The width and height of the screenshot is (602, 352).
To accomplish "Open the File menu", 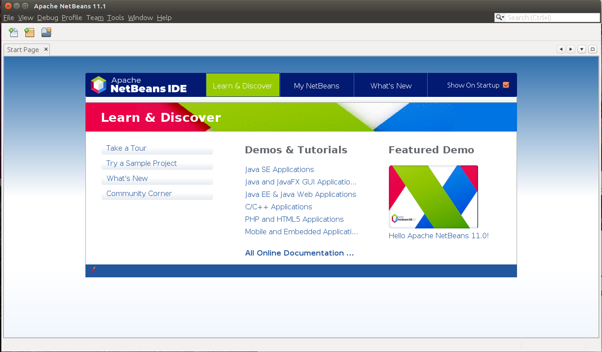I will pos(9,18).
